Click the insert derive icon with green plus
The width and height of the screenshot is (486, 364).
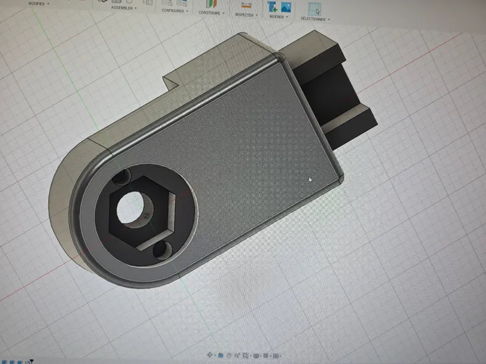pos(272,7)
